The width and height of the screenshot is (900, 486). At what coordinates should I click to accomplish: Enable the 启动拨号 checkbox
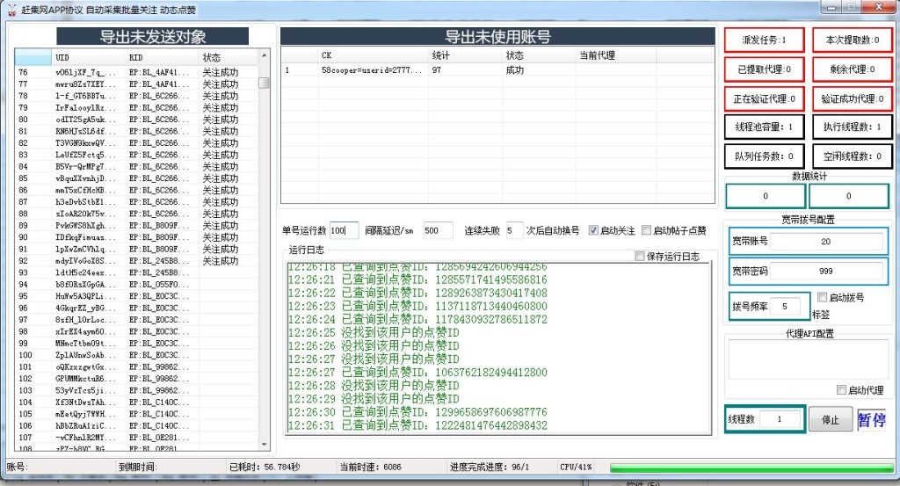coord(823,298)
